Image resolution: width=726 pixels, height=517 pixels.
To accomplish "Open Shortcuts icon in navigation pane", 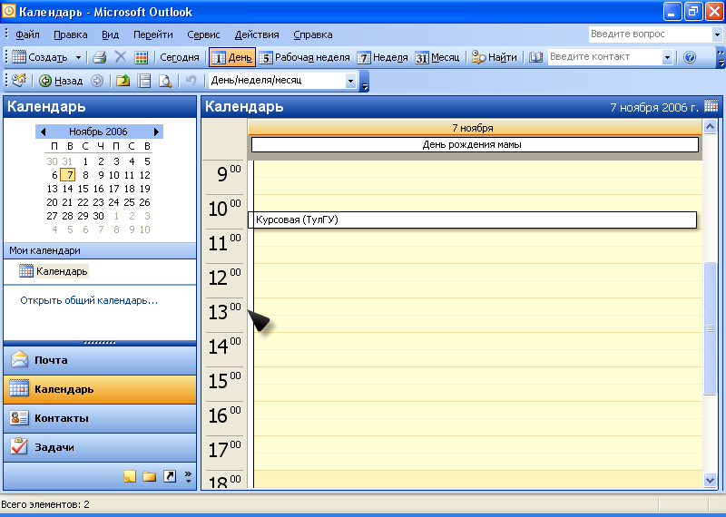I will coord(170,476).
